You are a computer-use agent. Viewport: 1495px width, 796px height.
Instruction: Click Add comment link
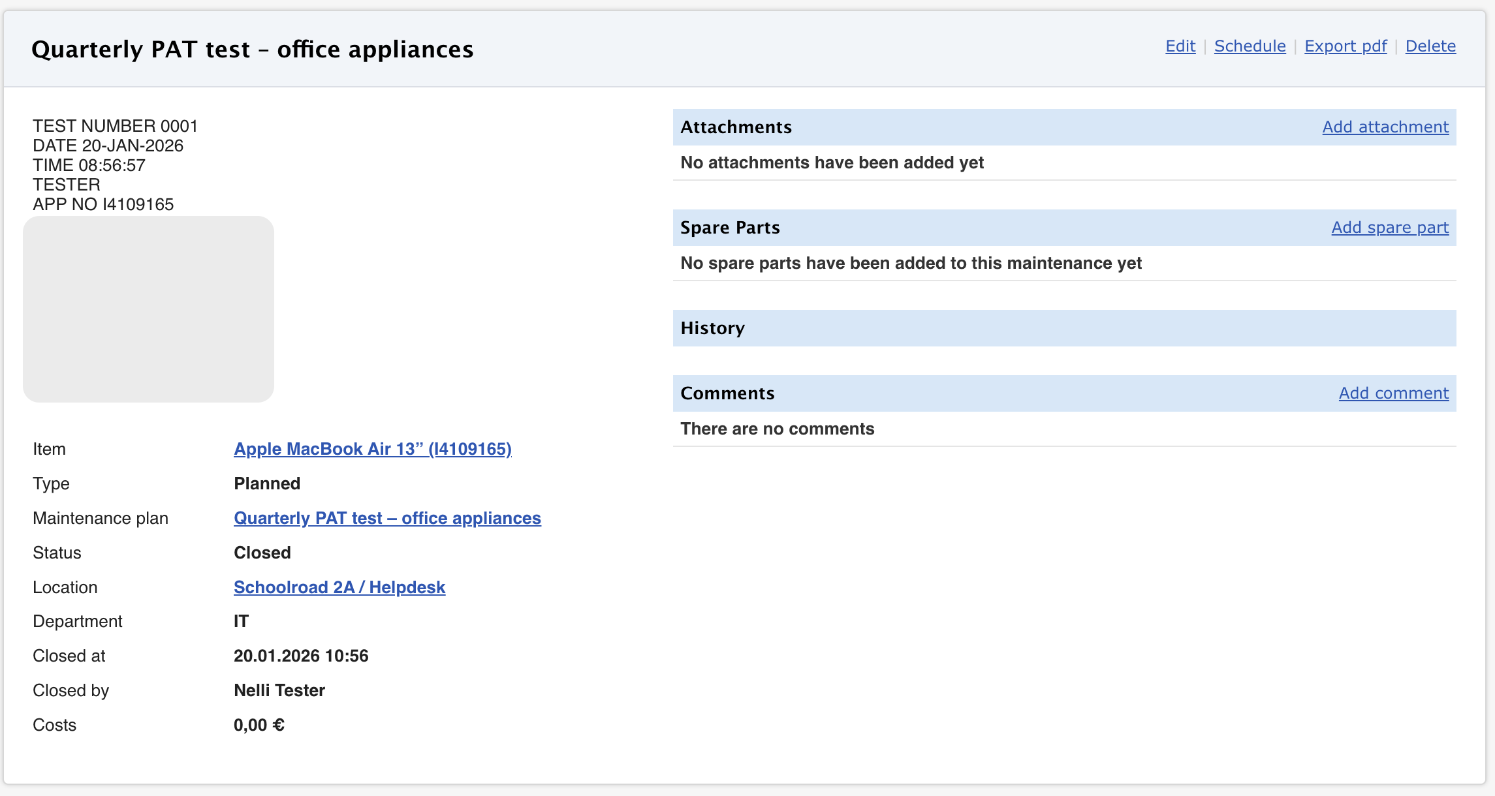(1393, 393)
